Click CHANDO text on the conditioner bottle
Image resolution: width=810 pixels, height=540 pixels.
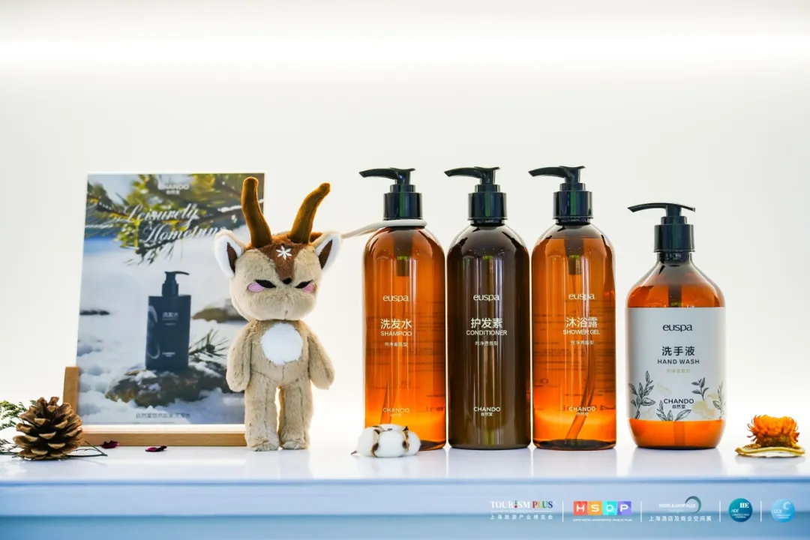coord(487,409)
